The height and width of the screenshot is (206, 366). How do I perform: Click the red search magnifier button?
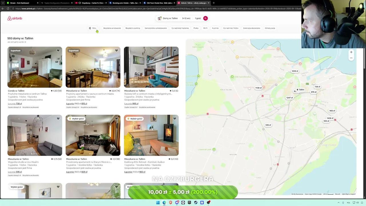click(x=205, y=18)
